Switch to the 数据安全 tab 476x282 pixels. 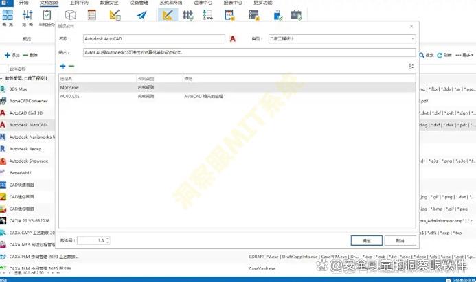click(x=109, y=3)
